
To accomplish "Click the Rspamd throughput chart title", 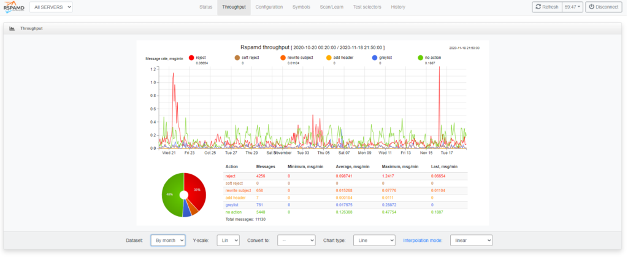I will (x=312, y=47).
